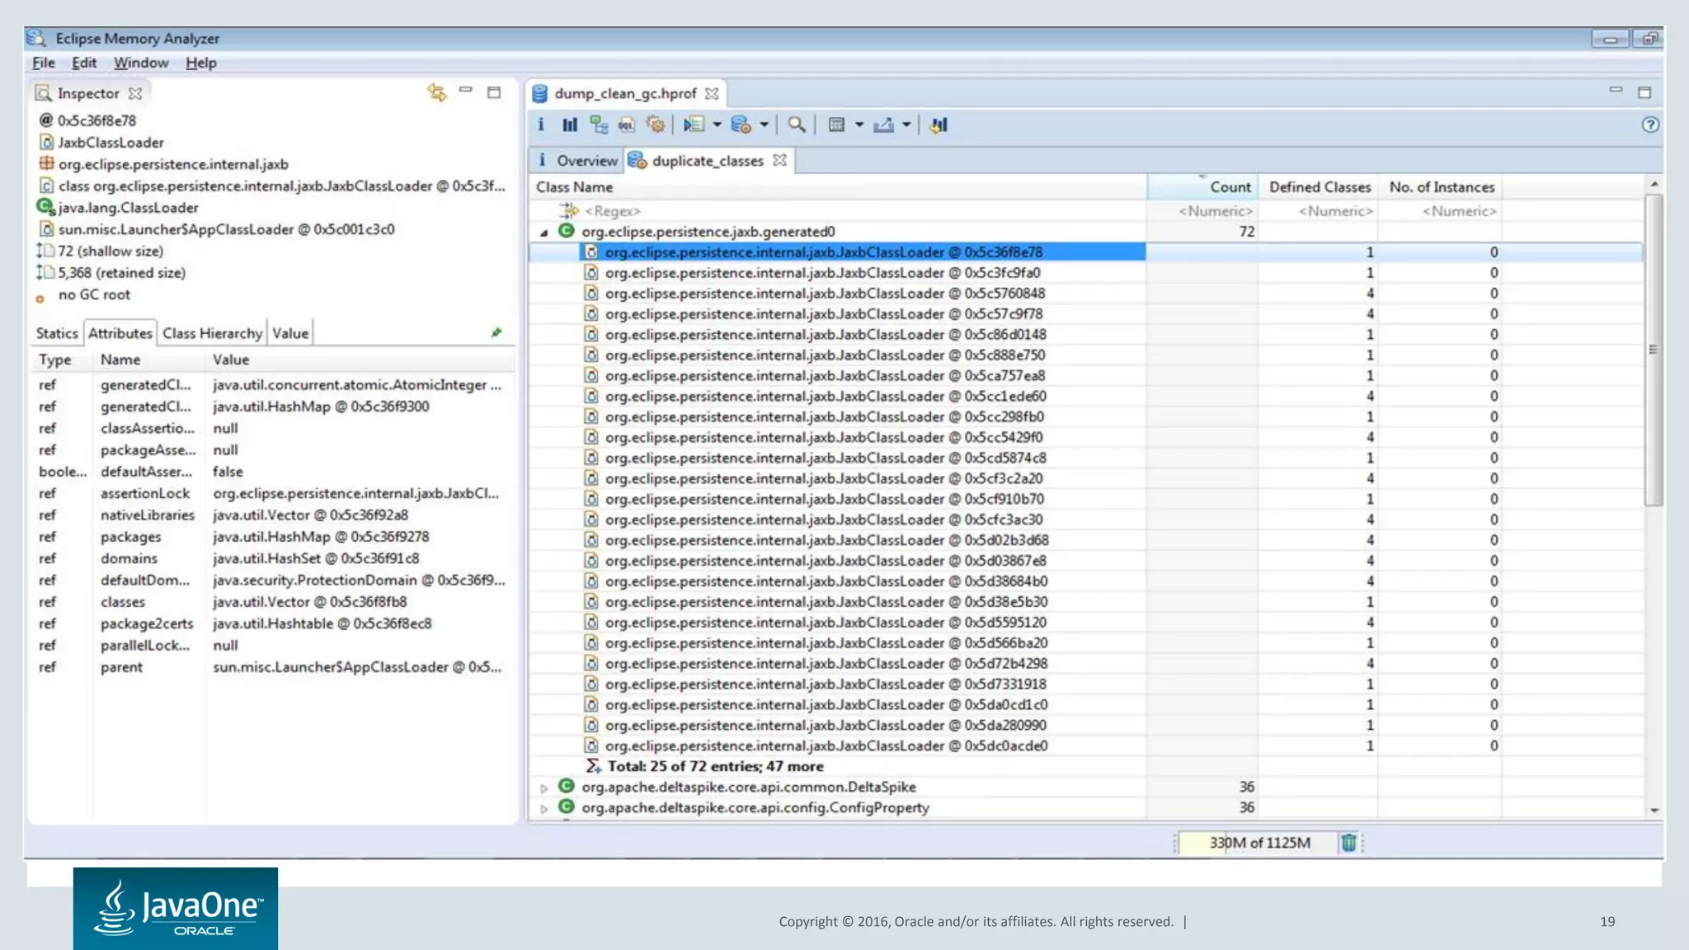Image resolution: width=1689 pixels, height=950 pixels.
Task: Run garbage collector trash icon
Action: click(1348, 843)
